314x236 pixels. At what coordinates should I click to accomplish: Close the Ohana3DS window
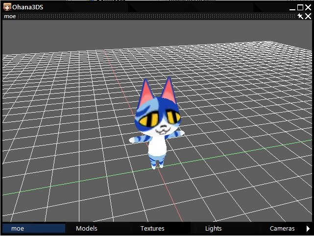[308, 7]
